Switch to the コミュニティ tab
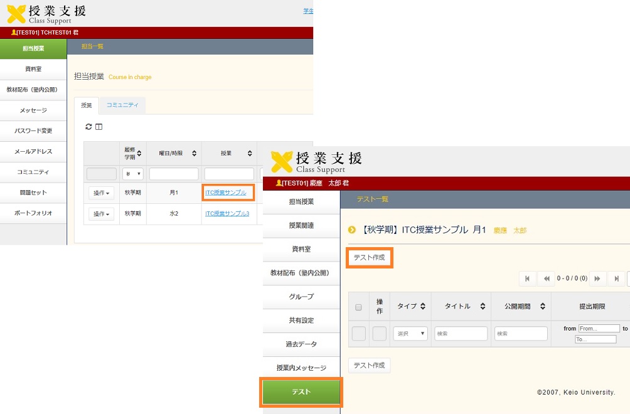 click(x=122, y=105)
